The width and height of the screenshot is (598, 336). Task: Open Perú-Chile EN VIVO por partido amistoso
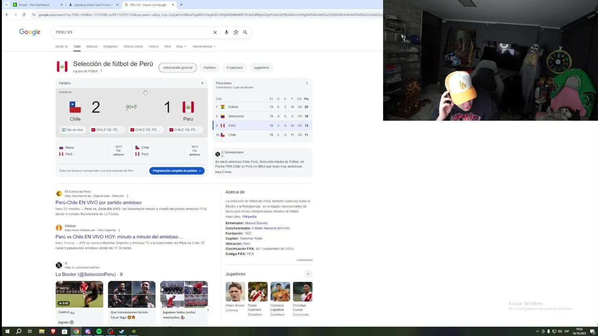(99, 203)
